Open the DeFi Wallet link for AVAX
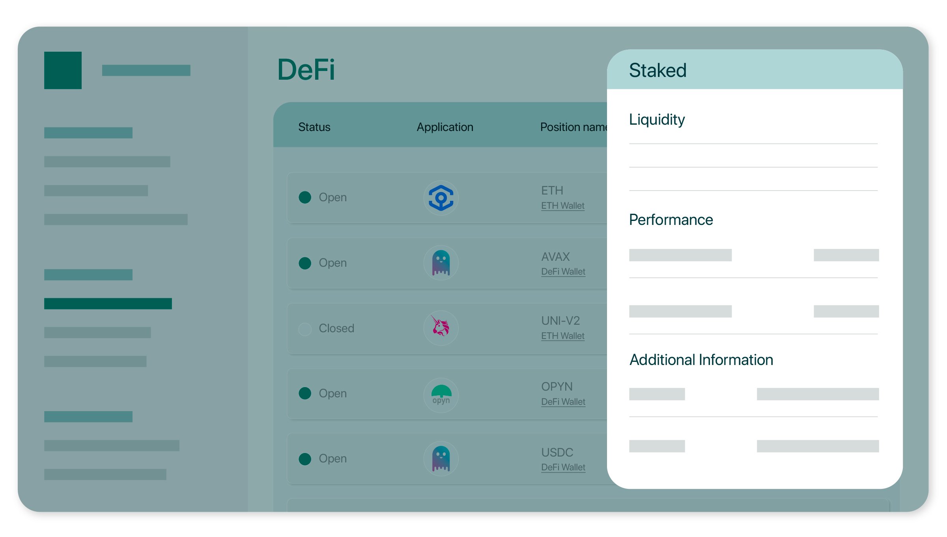The height and width of the screenshot is (537, 947). tap(564, 271)
